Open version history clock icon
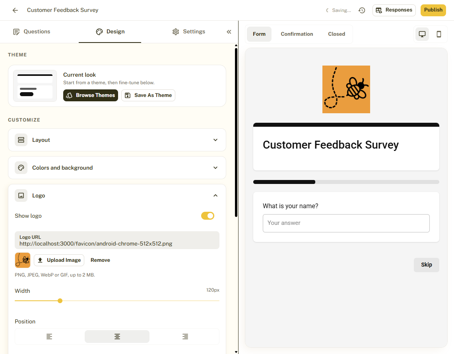The image size is (454, 354). (362, 10)
